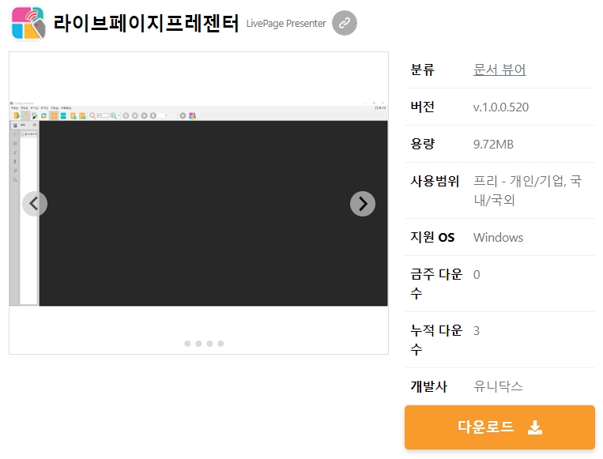Image resolution: width=603 pixels, height=459 pixels.
Task: Open the app screenshot preview image
Action: pyautogui.click(x=198, y=204)
